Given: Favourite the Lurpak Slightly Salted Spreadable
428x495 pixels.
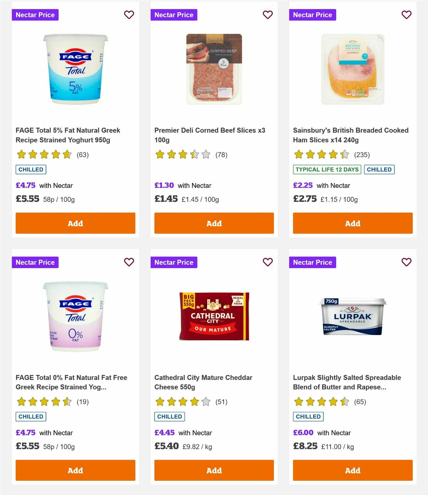Looking at the screenshot, I should [406, 261].
